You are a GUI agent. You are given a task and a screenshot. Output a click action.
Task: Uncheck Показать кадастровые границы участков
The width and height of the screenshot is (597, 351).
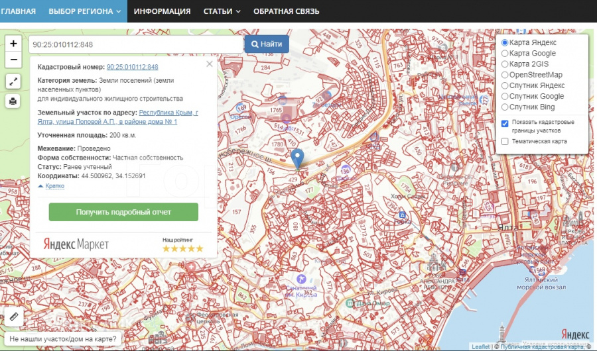pos(505,123)
